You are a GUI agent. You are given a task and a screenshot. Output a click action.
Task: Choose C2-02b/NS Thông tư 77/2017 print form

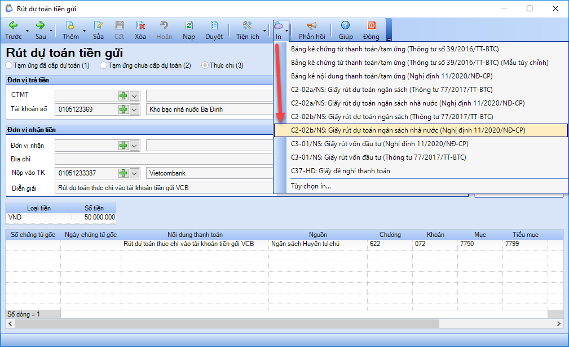click(x=420, y=117)
